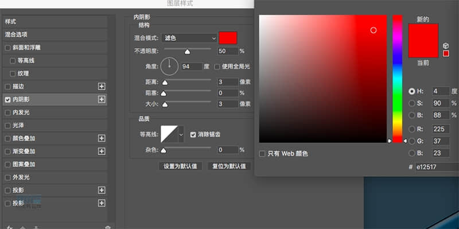The image size is (459, 229).
Task: Select the 光泽 row in styles list
Action: tap(55, 125)
